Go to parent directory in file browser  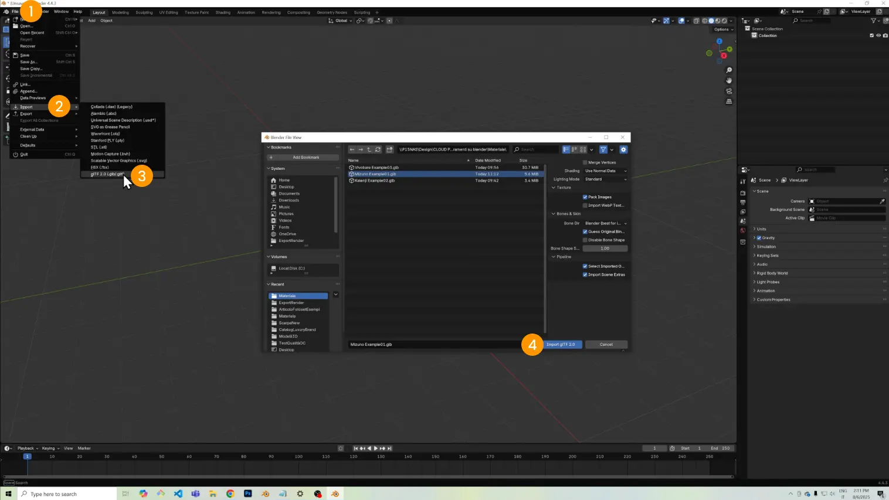click(369, 149)
